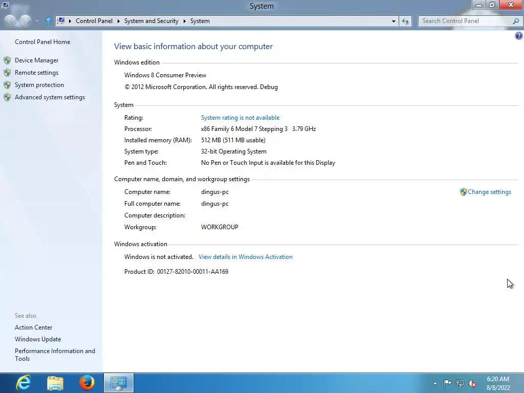The height and width of the screenshot is (393, 524).
Task: Launch Internet Explorer from the taskbar
Action: (x=24, y=383)
